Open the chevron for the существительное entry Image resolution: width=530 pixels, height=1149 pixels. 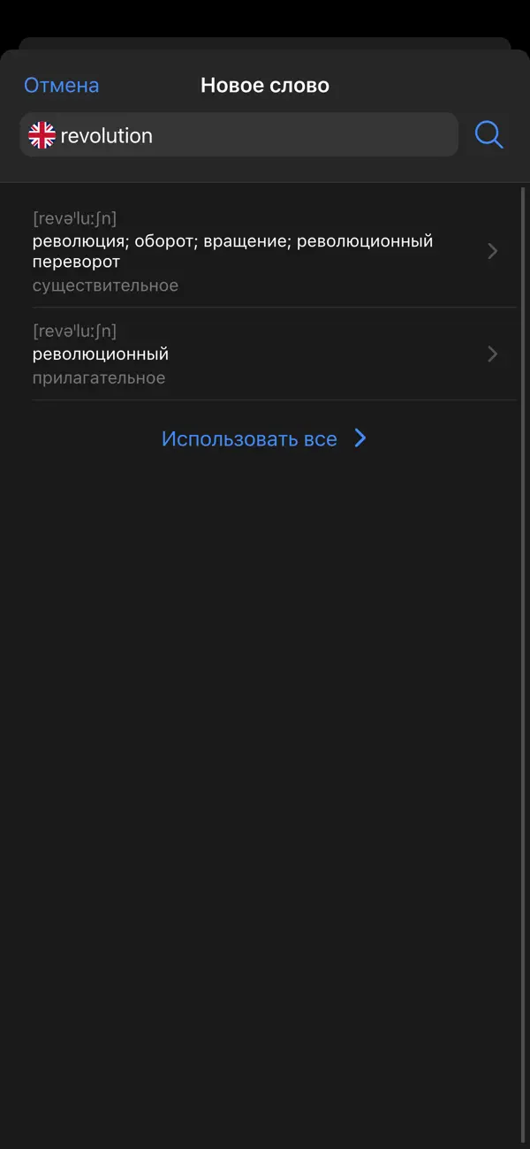(x=493, y=251)
